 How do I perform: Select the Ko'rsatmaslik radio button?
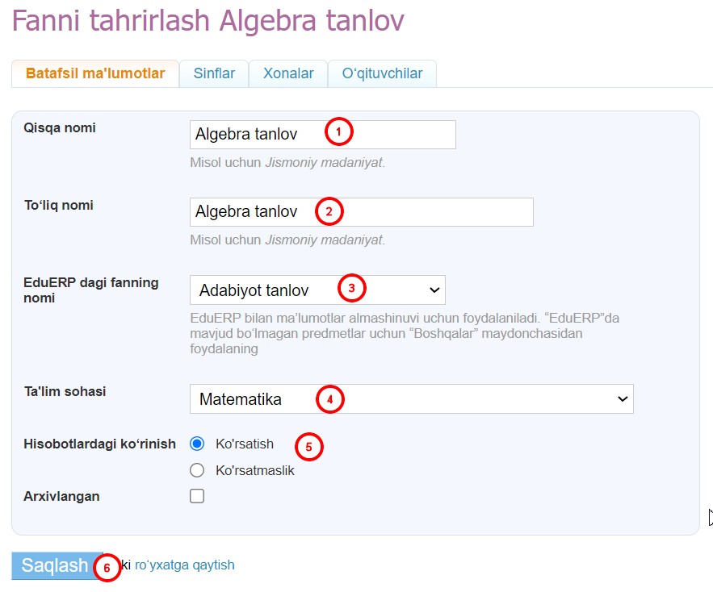(197, 470)
